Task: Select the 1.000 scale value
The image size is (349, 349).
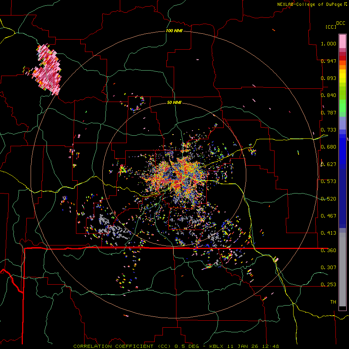Action: 328,43
